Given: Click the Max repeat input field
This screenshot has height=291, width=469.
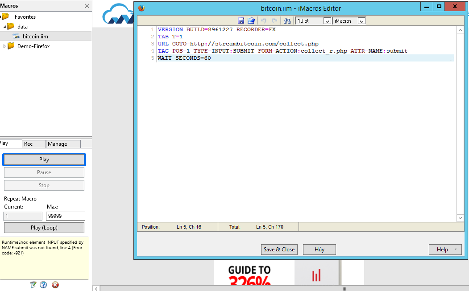Looking at the screenshot, I should (x=66, y=216).
